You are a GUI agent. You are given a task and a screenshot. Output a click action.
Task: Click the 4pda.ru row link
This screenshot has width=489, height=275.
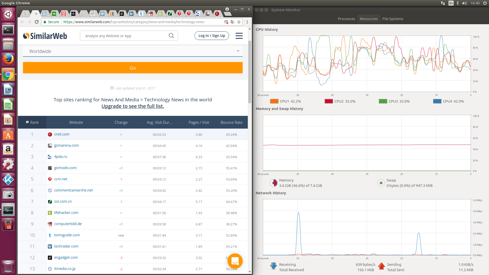[x=61, y=157]
